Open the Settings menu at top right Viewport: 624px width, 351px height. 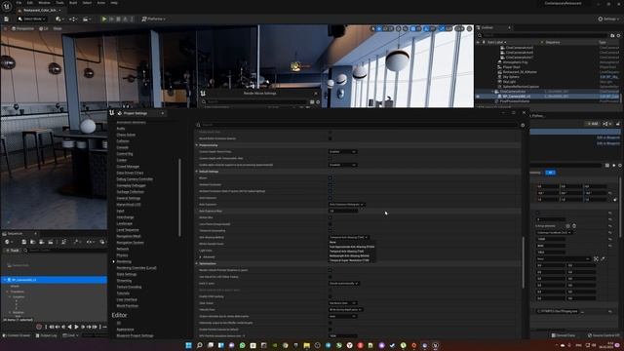click(x=608, y=19)
